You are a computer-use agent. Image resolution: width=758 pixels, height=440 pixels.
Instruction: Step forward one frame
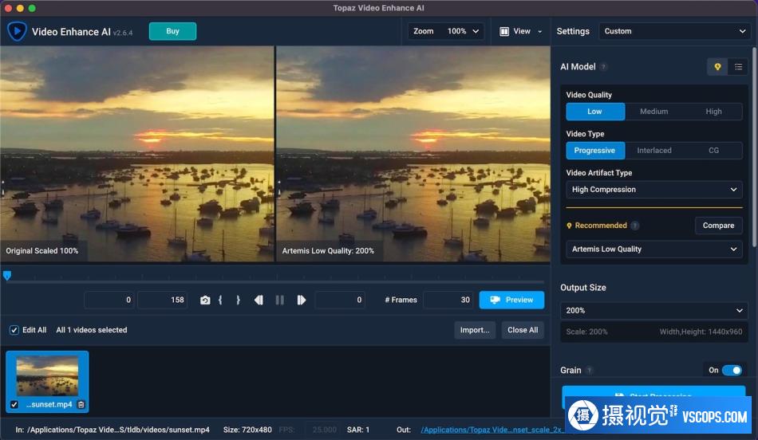(x=301, y=301)
